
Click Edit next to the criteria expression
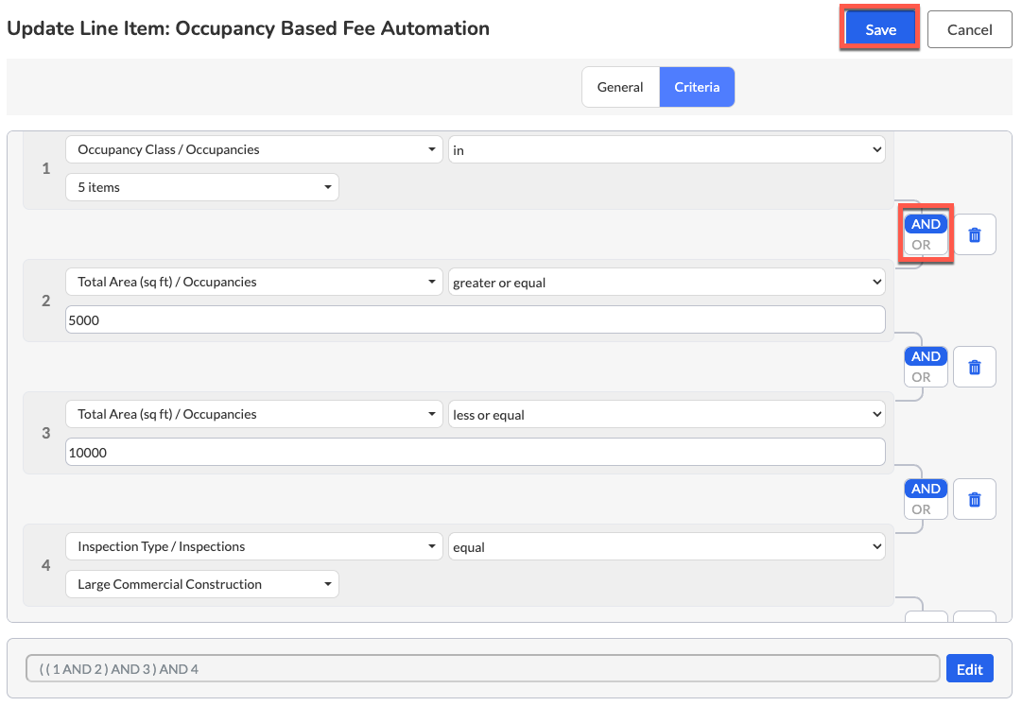[969, 669]
